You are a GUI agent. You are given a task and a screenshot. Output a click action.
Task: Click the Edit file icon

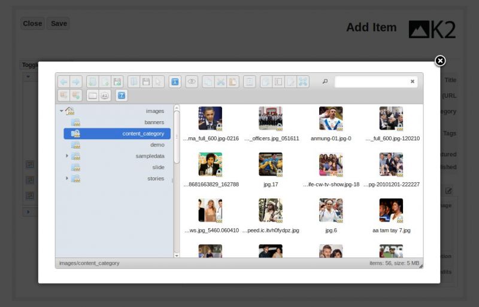click(x=290, y=82)
